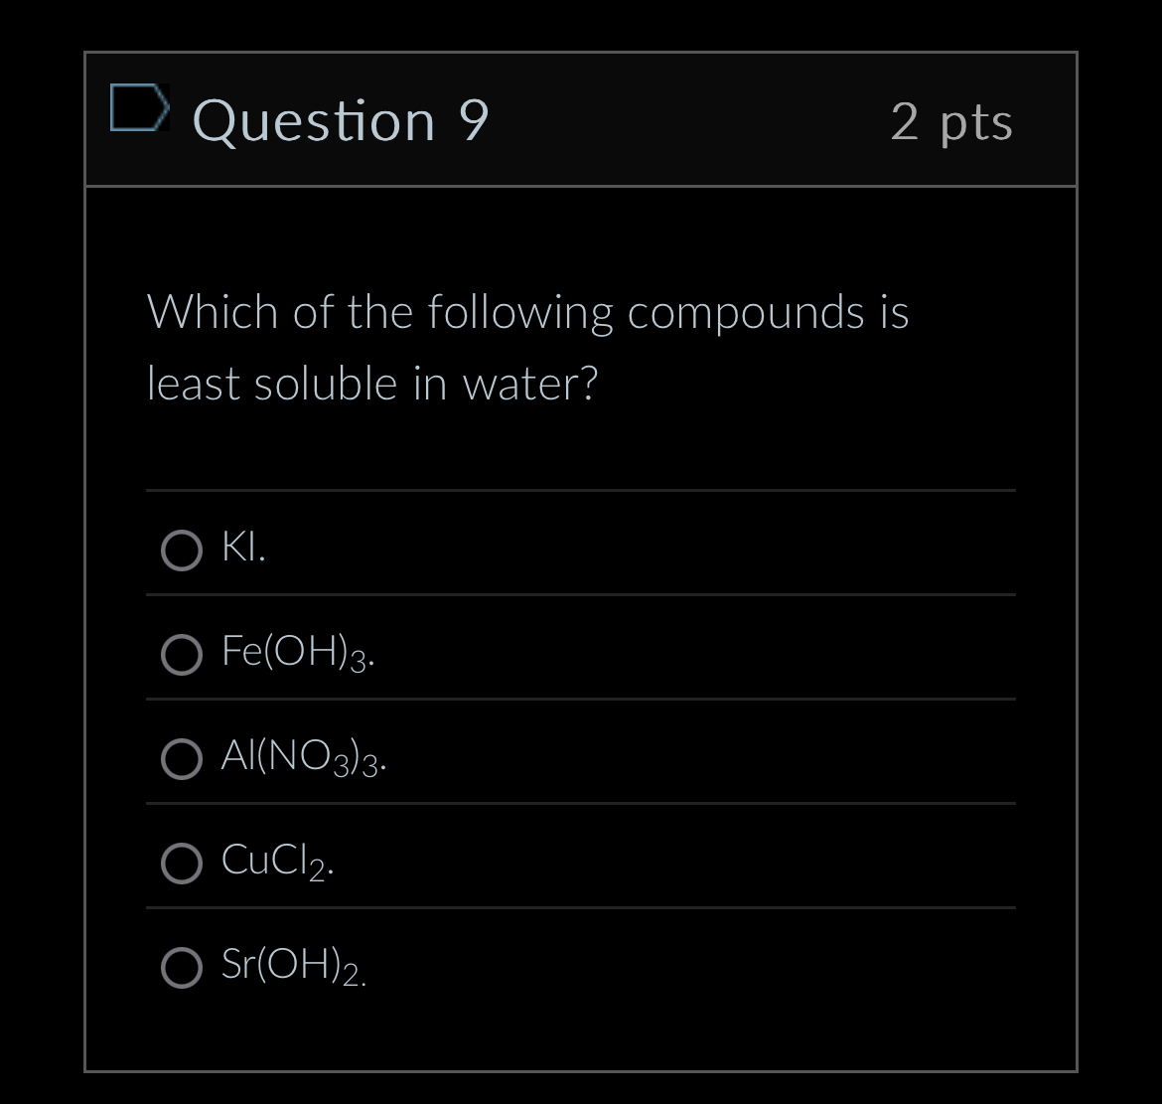Select the CuCl2 answer radio button
This screenshot has width=1162, height=1104.
pos(181,863)
